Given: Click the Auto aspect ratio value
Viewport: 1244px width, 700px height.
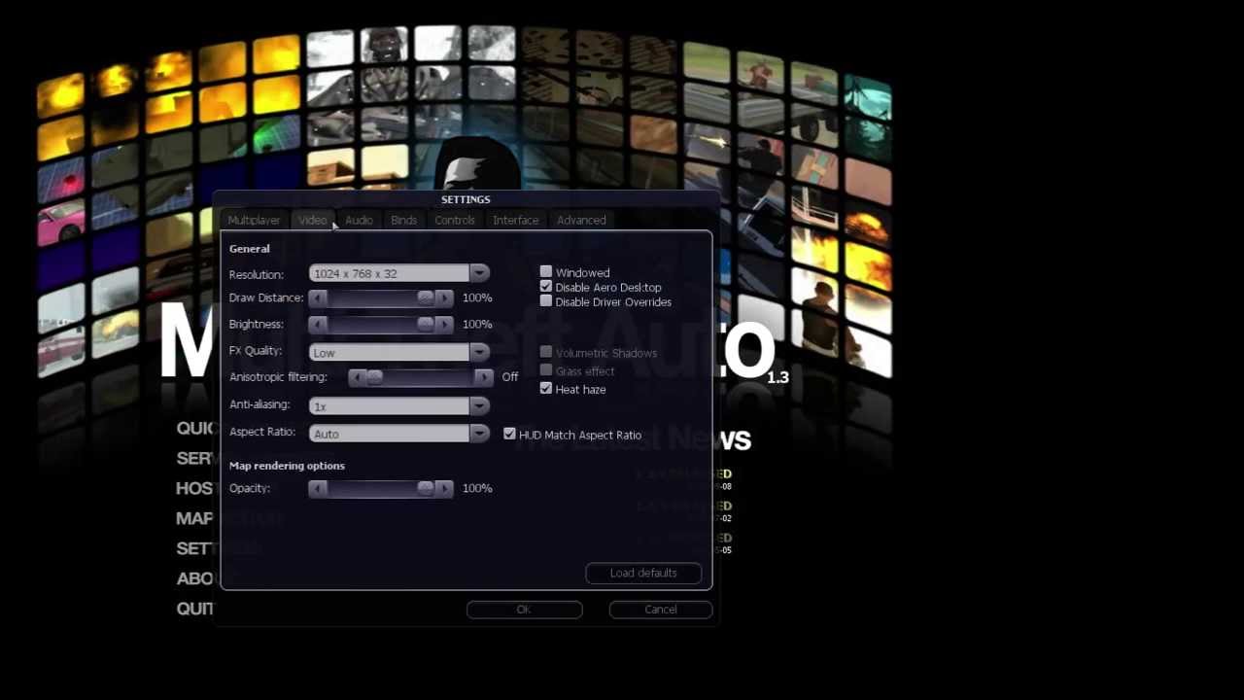Looking at the screenshot, I should (327, 435).
